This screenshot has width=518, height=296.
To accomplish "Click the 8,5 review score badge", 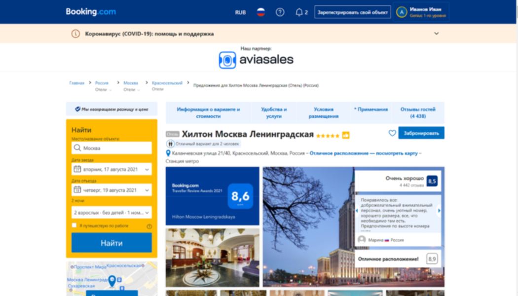I will pyautogui.click(x=432, y=181).
